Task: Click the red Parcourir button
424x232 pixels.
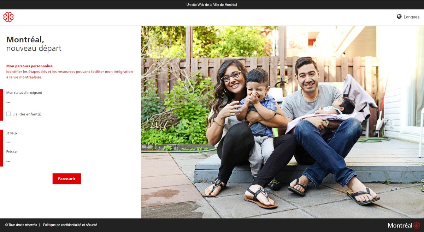Action: pyautogui.click(x=67, y=179)
